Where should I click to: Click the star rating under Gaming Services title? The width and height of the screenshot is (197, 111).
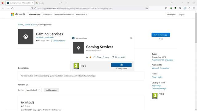click(40, 41)
